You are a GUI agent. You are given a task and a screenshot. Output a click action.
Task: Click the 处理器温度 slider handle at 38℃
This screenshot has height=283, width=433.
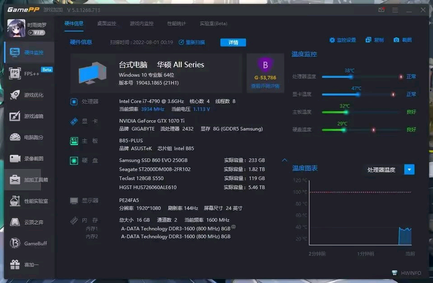coord(350,77)
